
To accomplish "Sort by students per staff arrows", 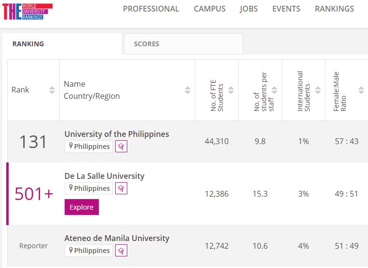I will point(274,90).
